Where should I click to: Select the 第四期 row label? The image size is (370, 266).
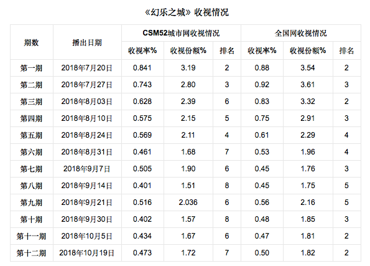[31, 118]
